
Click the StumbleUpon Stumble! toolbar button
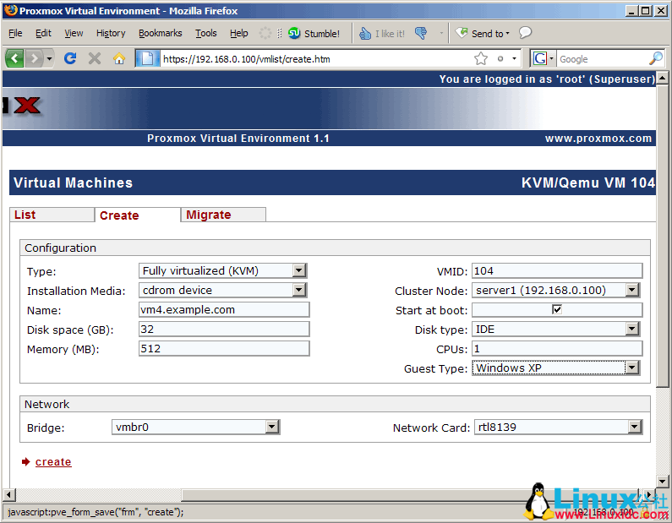click(x=314, y=34)
